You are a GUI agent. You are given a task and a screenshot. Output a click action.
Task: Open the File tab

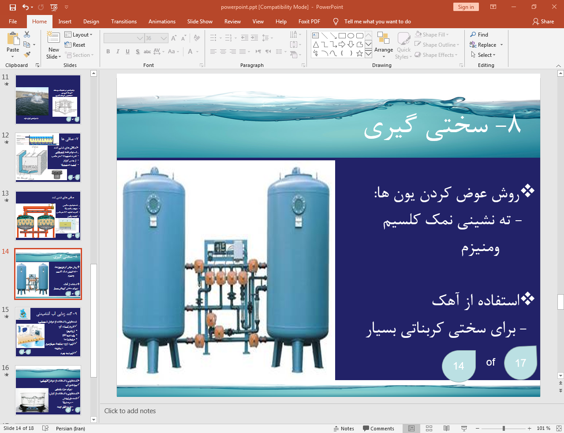[13, 21]
